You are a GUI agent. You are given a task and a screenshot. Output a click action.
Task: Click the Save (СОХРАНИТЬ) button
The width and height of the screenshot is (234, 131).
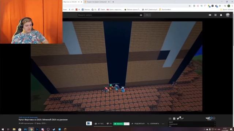click(x=153, y=124)
